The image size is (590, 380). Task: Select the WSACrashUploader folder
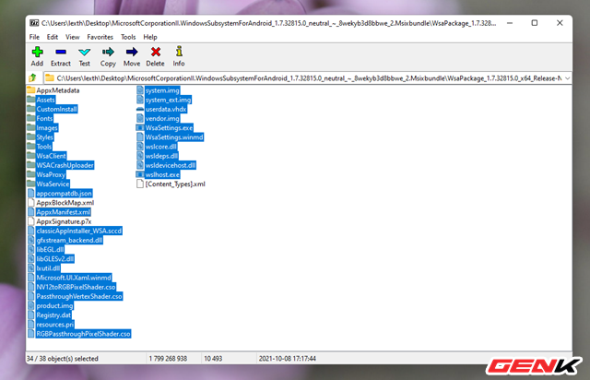(x=61, y=165)
